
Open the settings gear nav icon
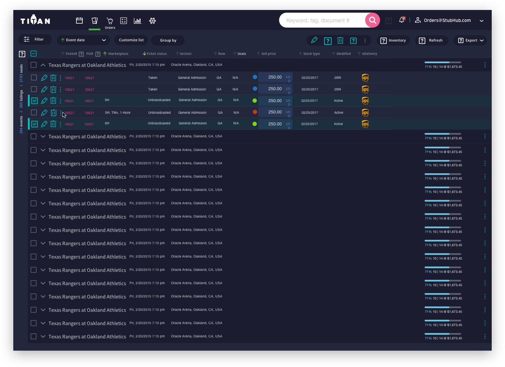pos(152,21)
